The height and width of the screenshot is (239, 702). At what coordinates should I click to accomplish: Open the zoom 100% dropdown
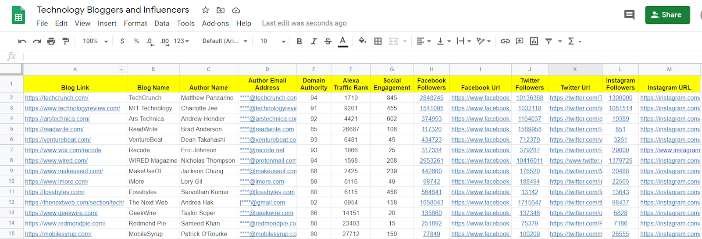[x=95, y=41]
